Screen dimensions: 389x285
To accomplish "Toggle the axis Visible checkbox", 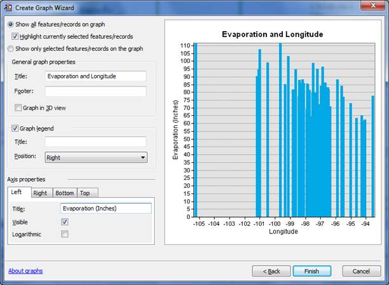I will click(64, 222).
